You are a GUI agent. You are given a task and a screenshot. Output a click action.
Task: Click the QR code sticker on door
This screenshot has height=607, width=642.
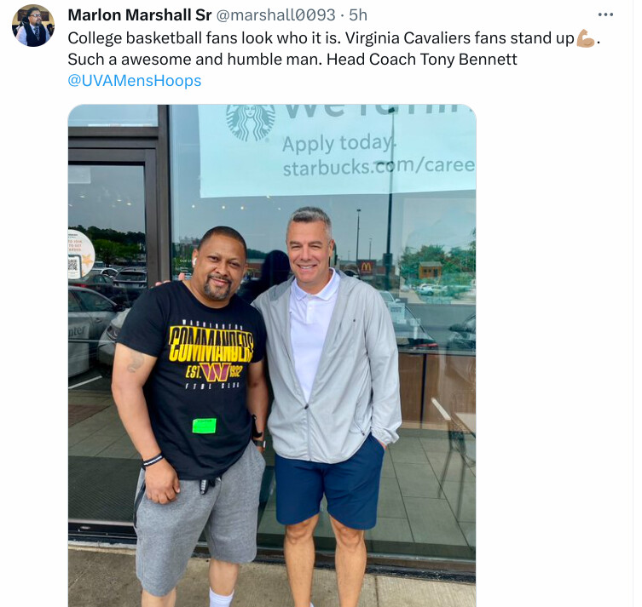[74, 266]
